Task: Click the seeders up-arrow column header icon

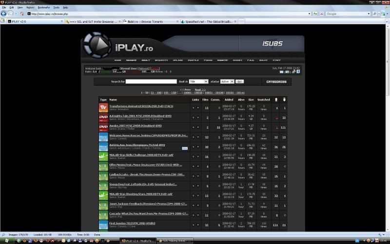Action: click(276, 100)
